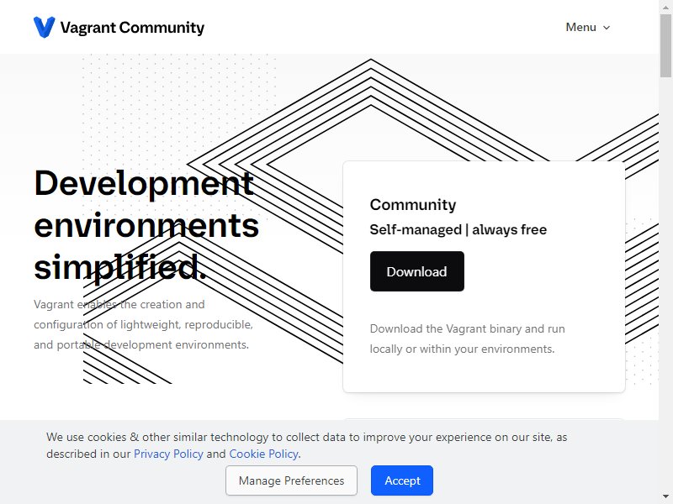Screen dimensions: 673x504
Task: Click the black Download button
Action: pos(416,271)
